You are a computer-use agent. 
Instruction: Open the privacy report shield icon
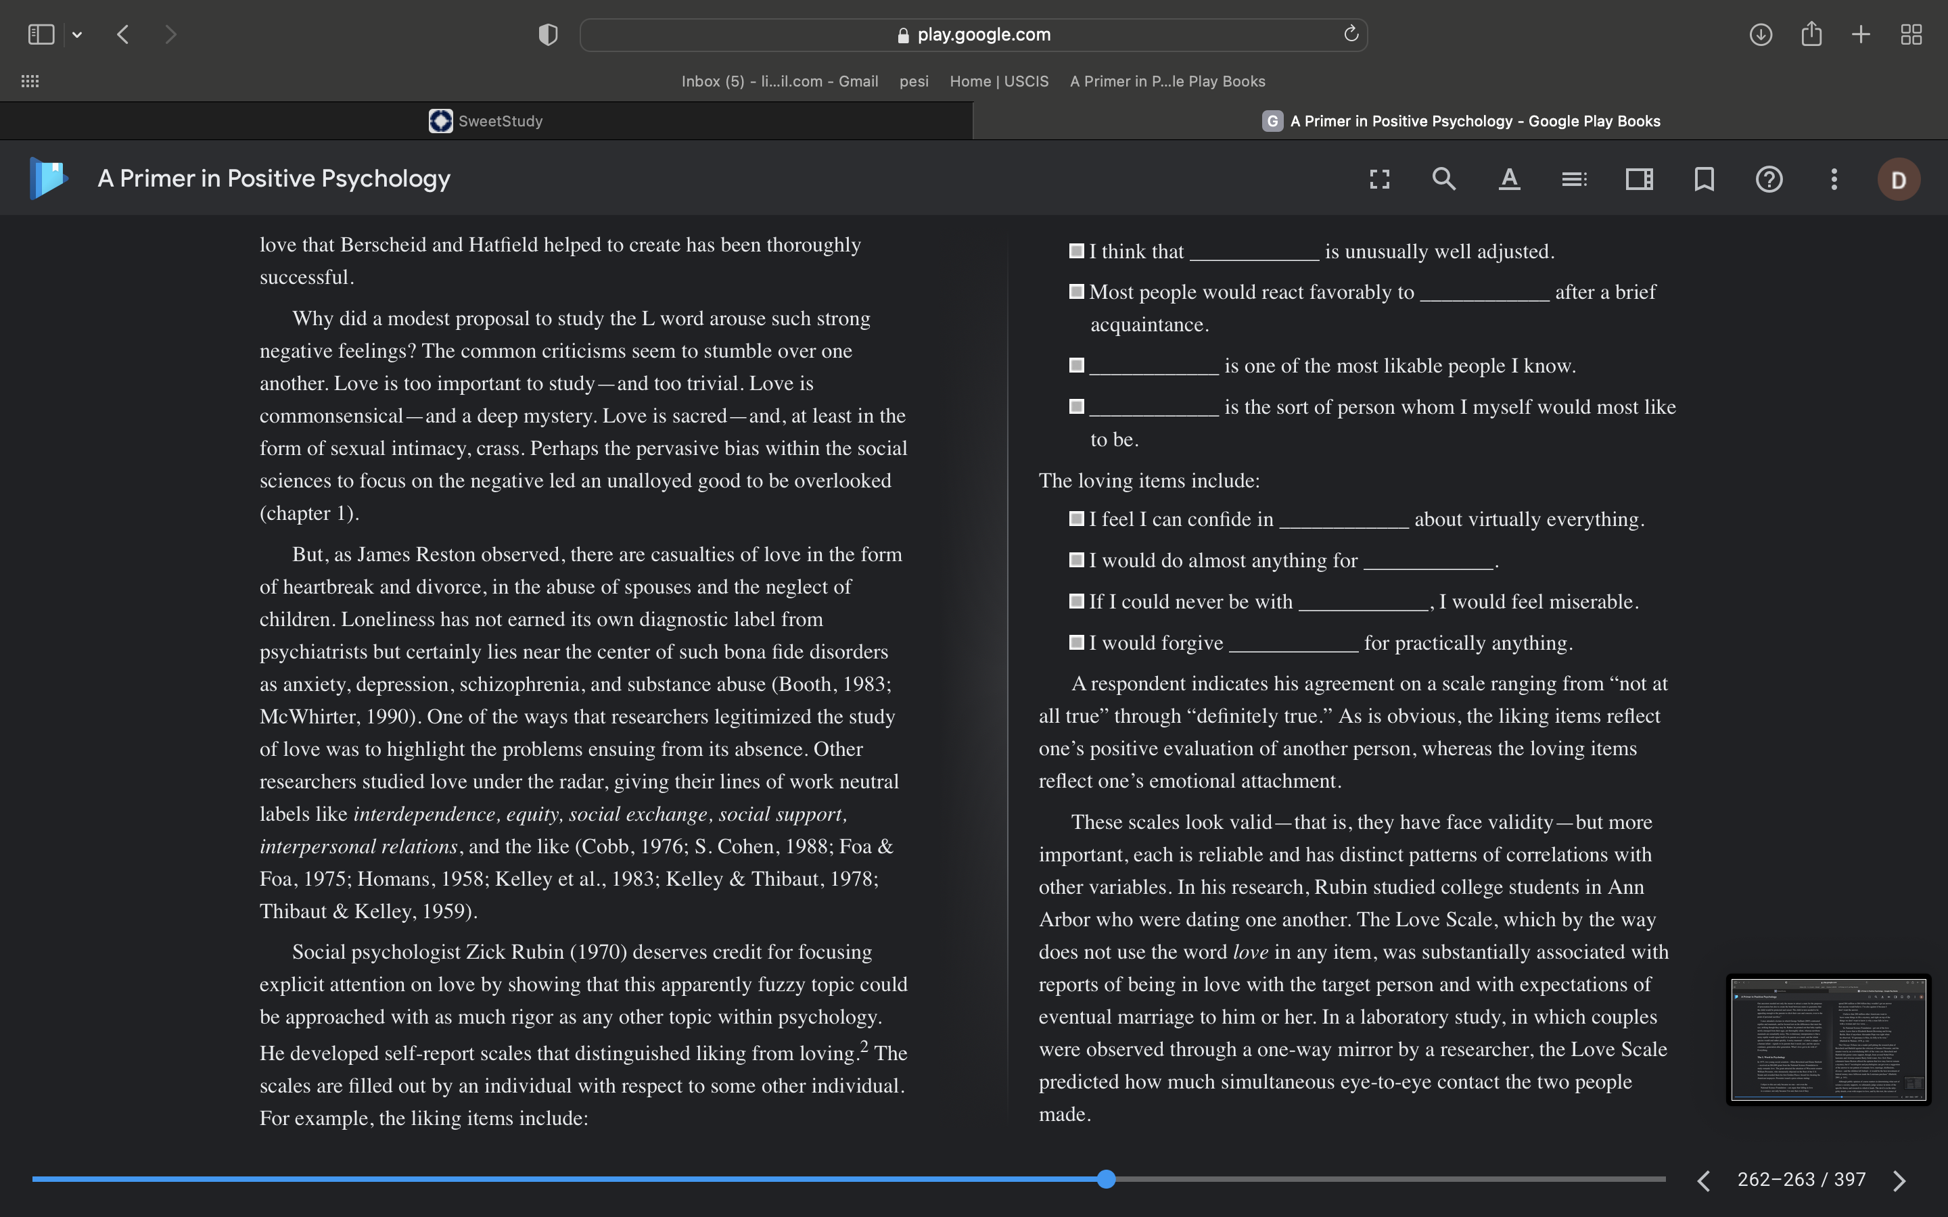pyautogui.click(x=547, y=34)
